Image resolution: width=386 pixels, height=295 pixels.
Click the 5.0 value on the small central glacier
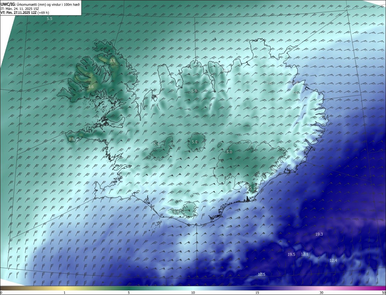tap(195, 142)
